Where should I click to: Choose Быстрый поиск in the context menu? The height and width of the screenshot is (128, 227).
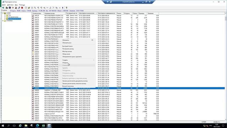(77, 46)
